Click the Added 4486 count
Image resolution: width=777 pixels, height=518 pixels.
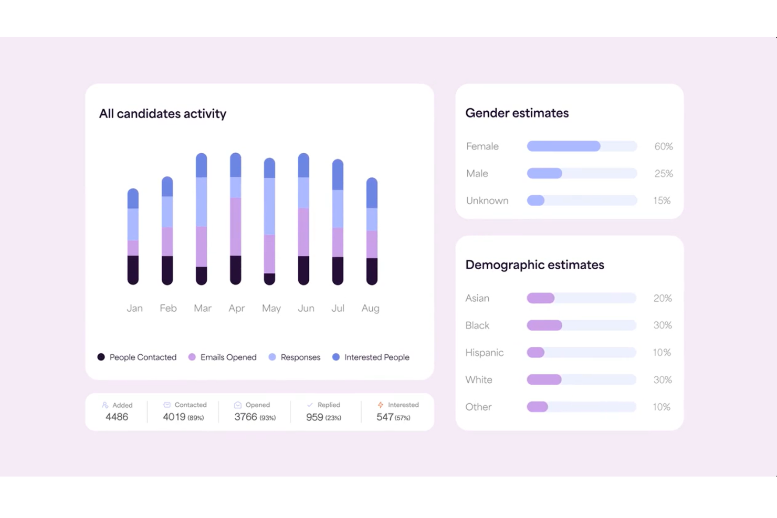[x=116, y=417]
